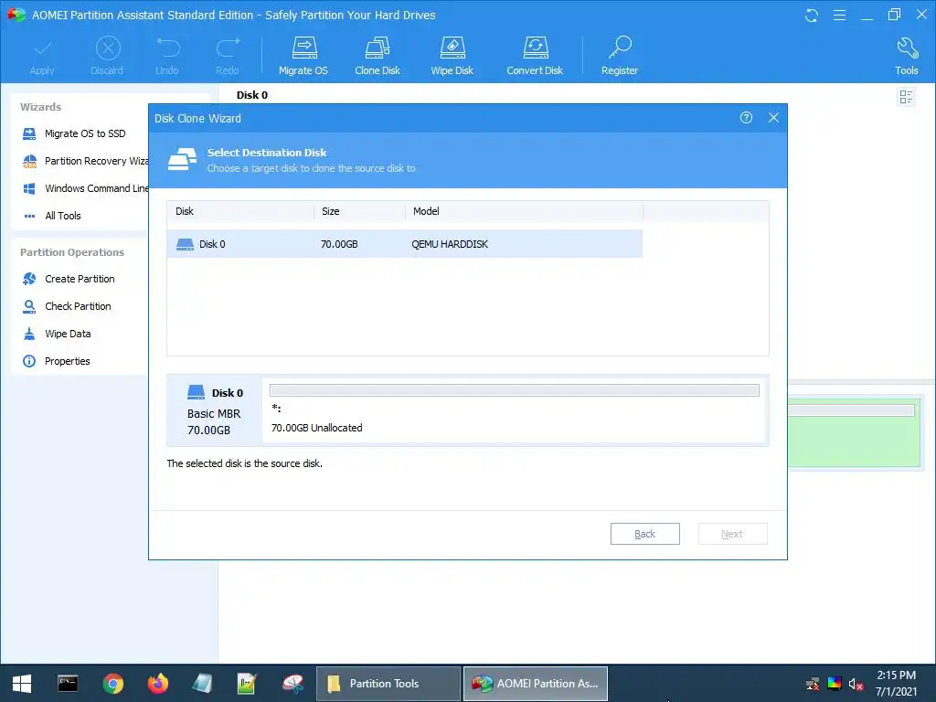The height and width of the screenshot is (702, 936).
Task: Choose Check Partition operation
Action: (x=78, y=306)
